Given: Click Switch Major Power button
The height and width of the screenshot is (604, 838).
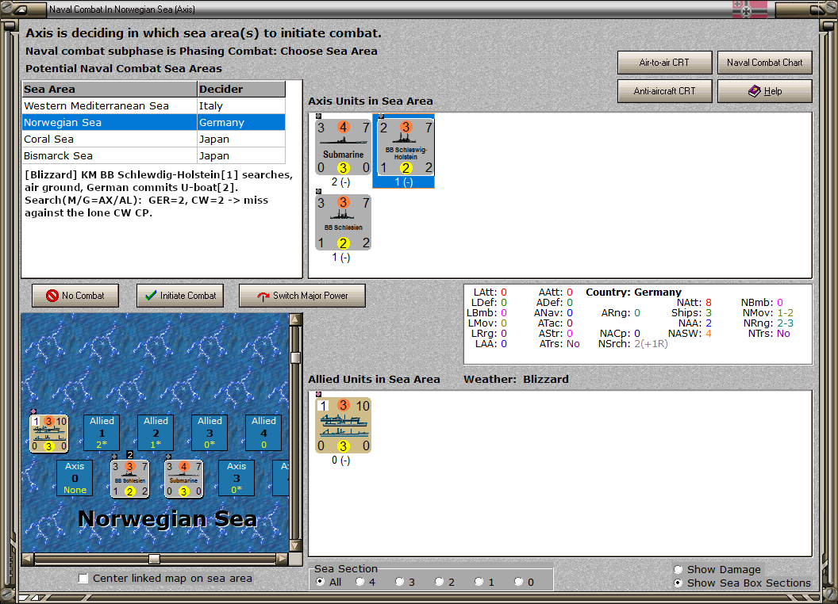Looking at the screenshot, I should tap(302, 296).
